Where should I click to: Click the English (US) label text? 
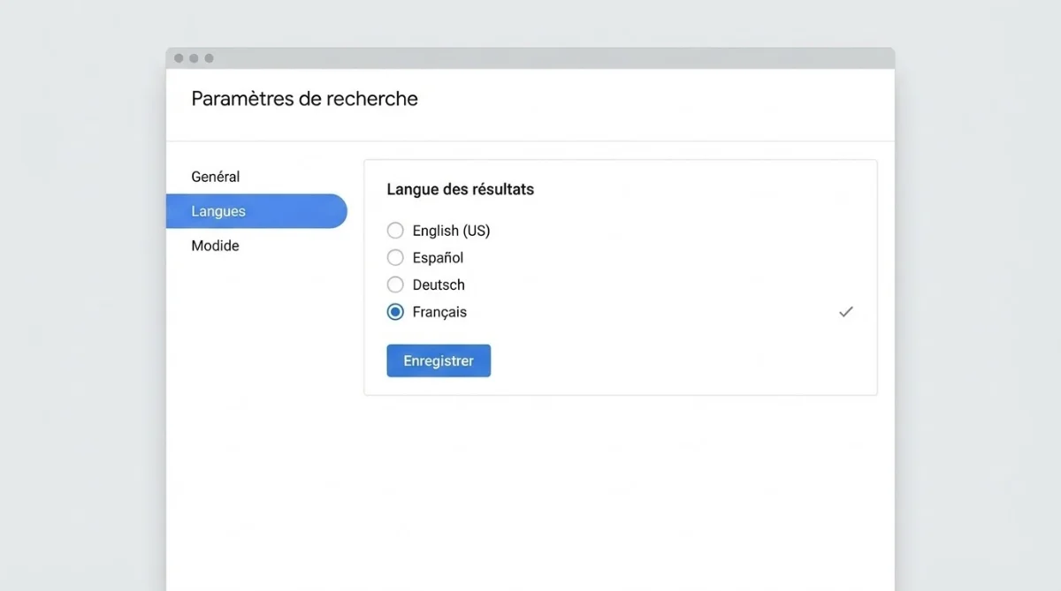pos(452,231)
